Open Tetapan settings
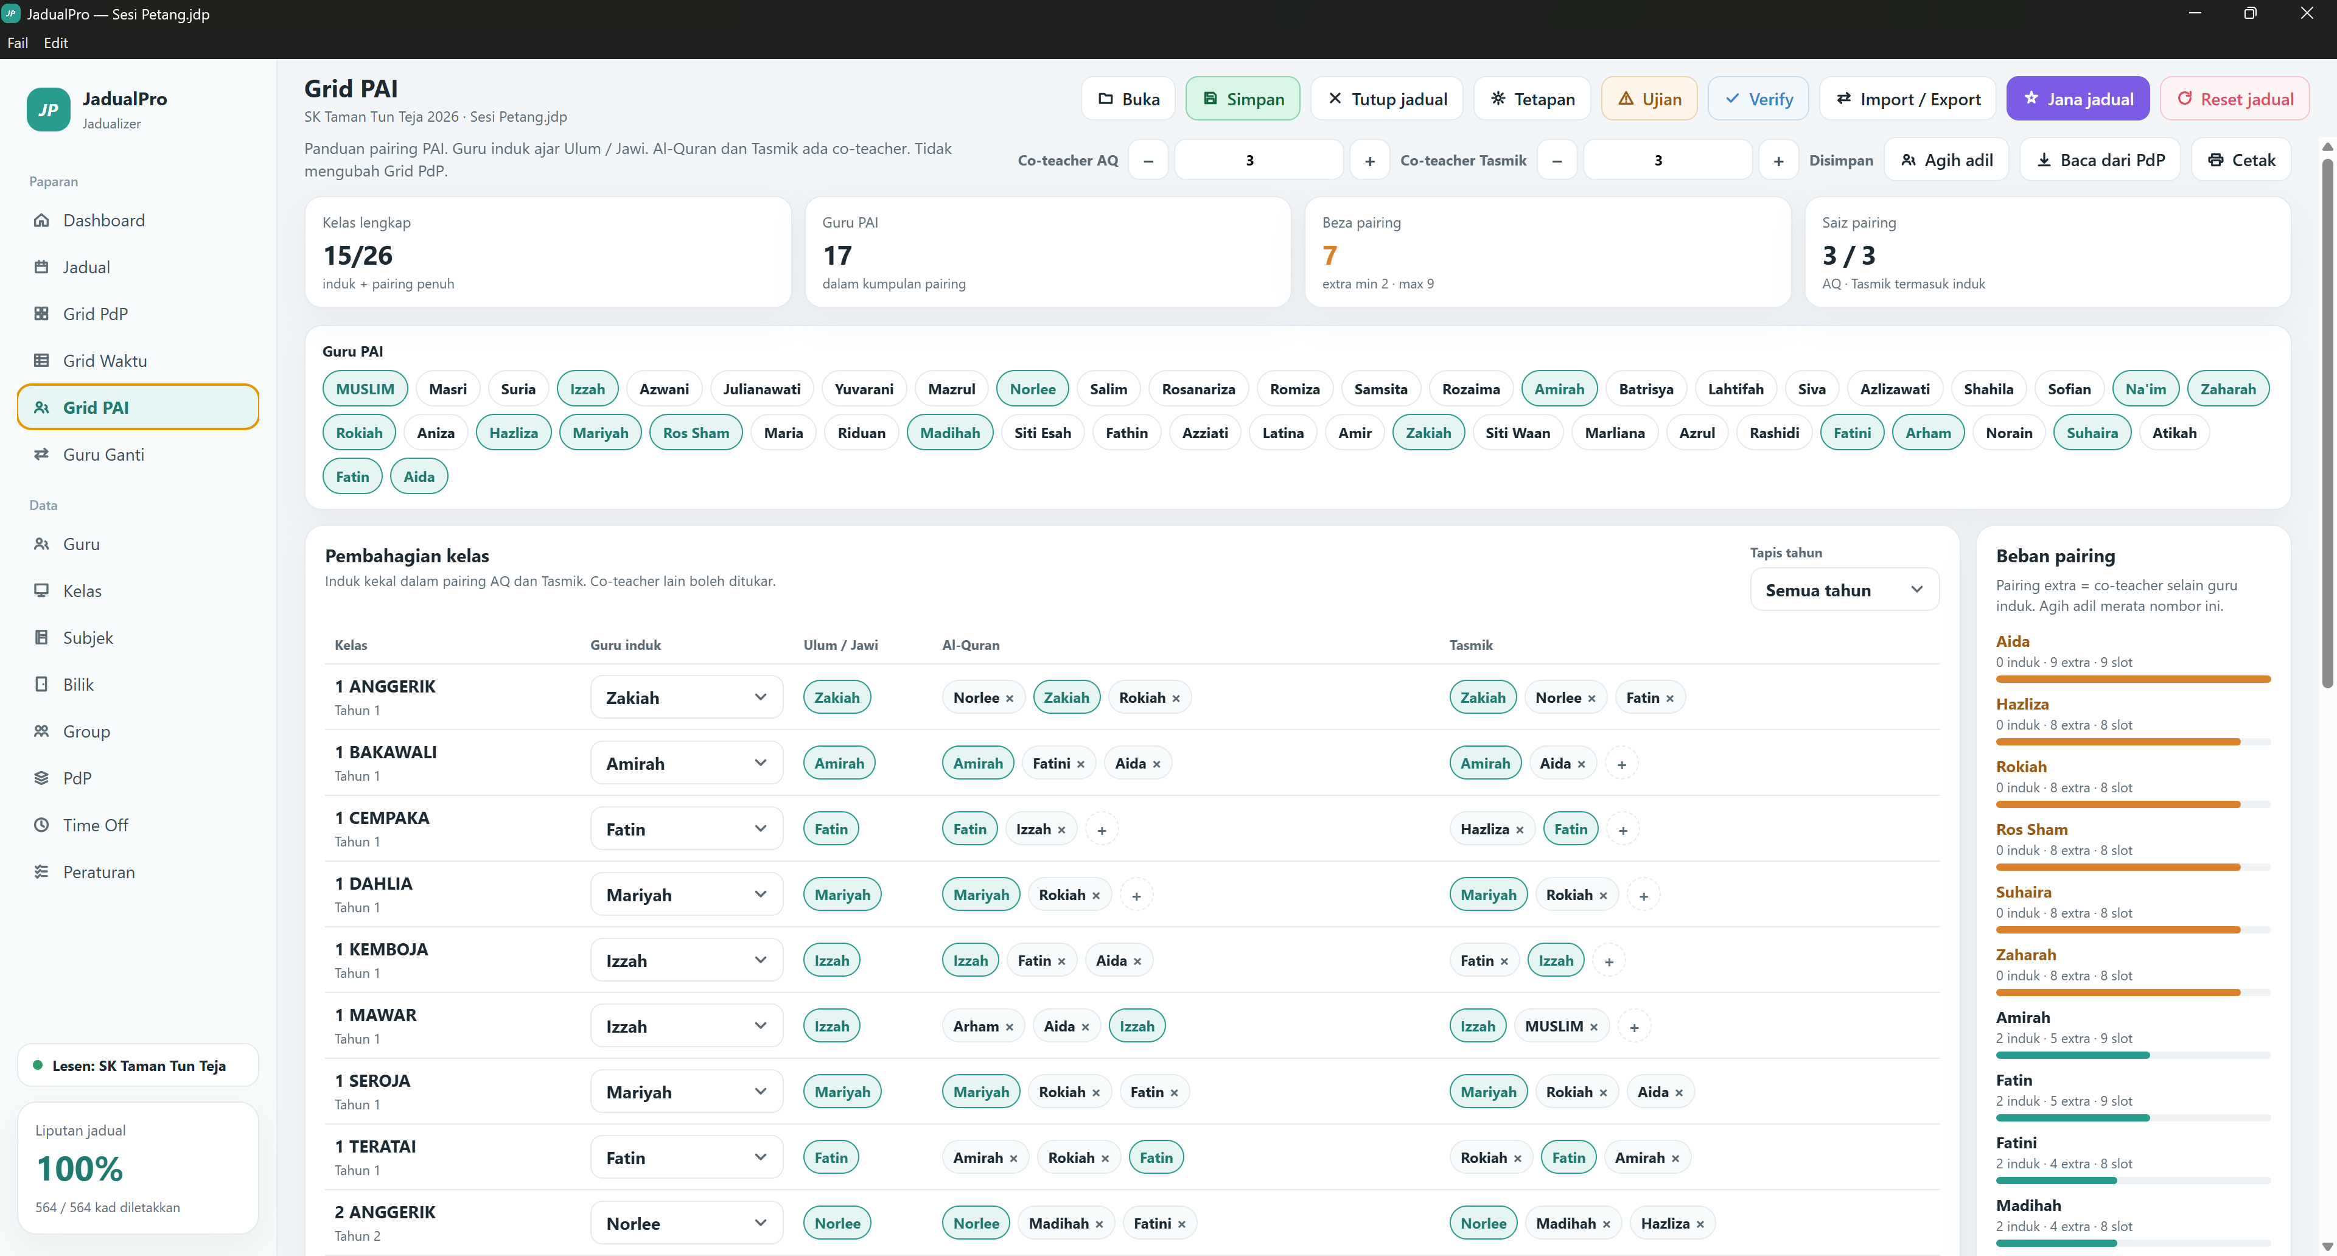This screenshot has height=1256, width=2337. pyautogui.click(x=1531, y=99)
